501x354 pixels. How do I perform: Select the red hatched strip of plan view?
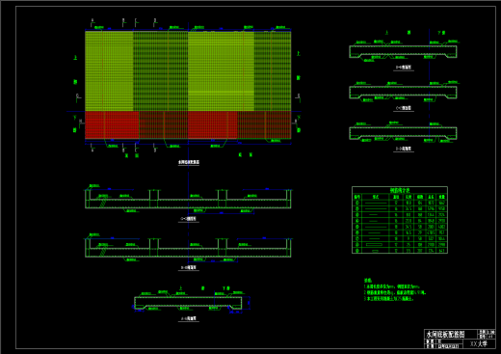coord(188,125)
